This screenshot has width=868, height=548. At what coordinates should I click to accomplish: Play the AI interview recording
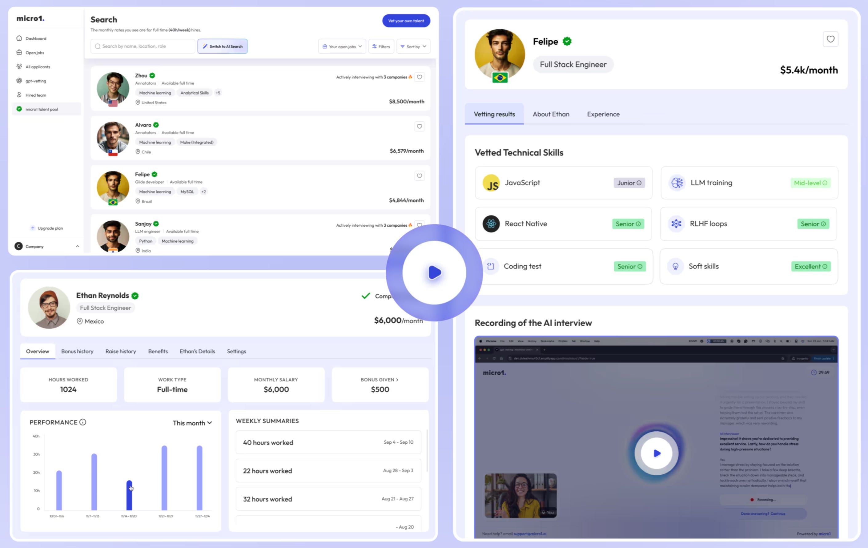point(657,453)
